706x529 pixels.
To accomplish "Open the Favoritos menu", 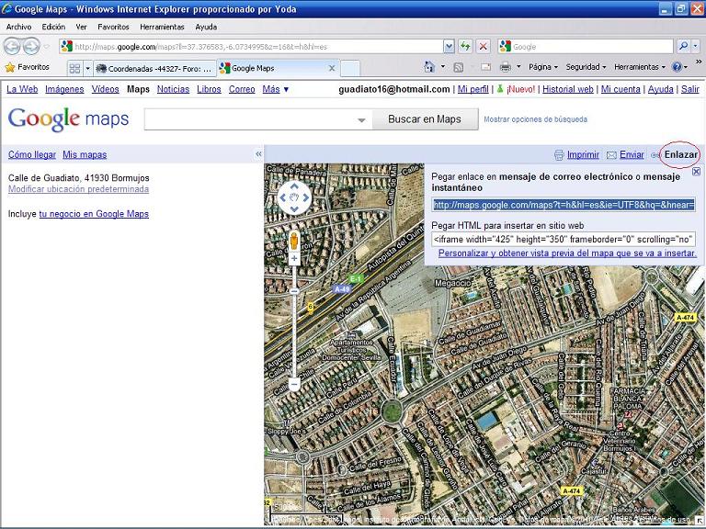I will coord(113,27).
